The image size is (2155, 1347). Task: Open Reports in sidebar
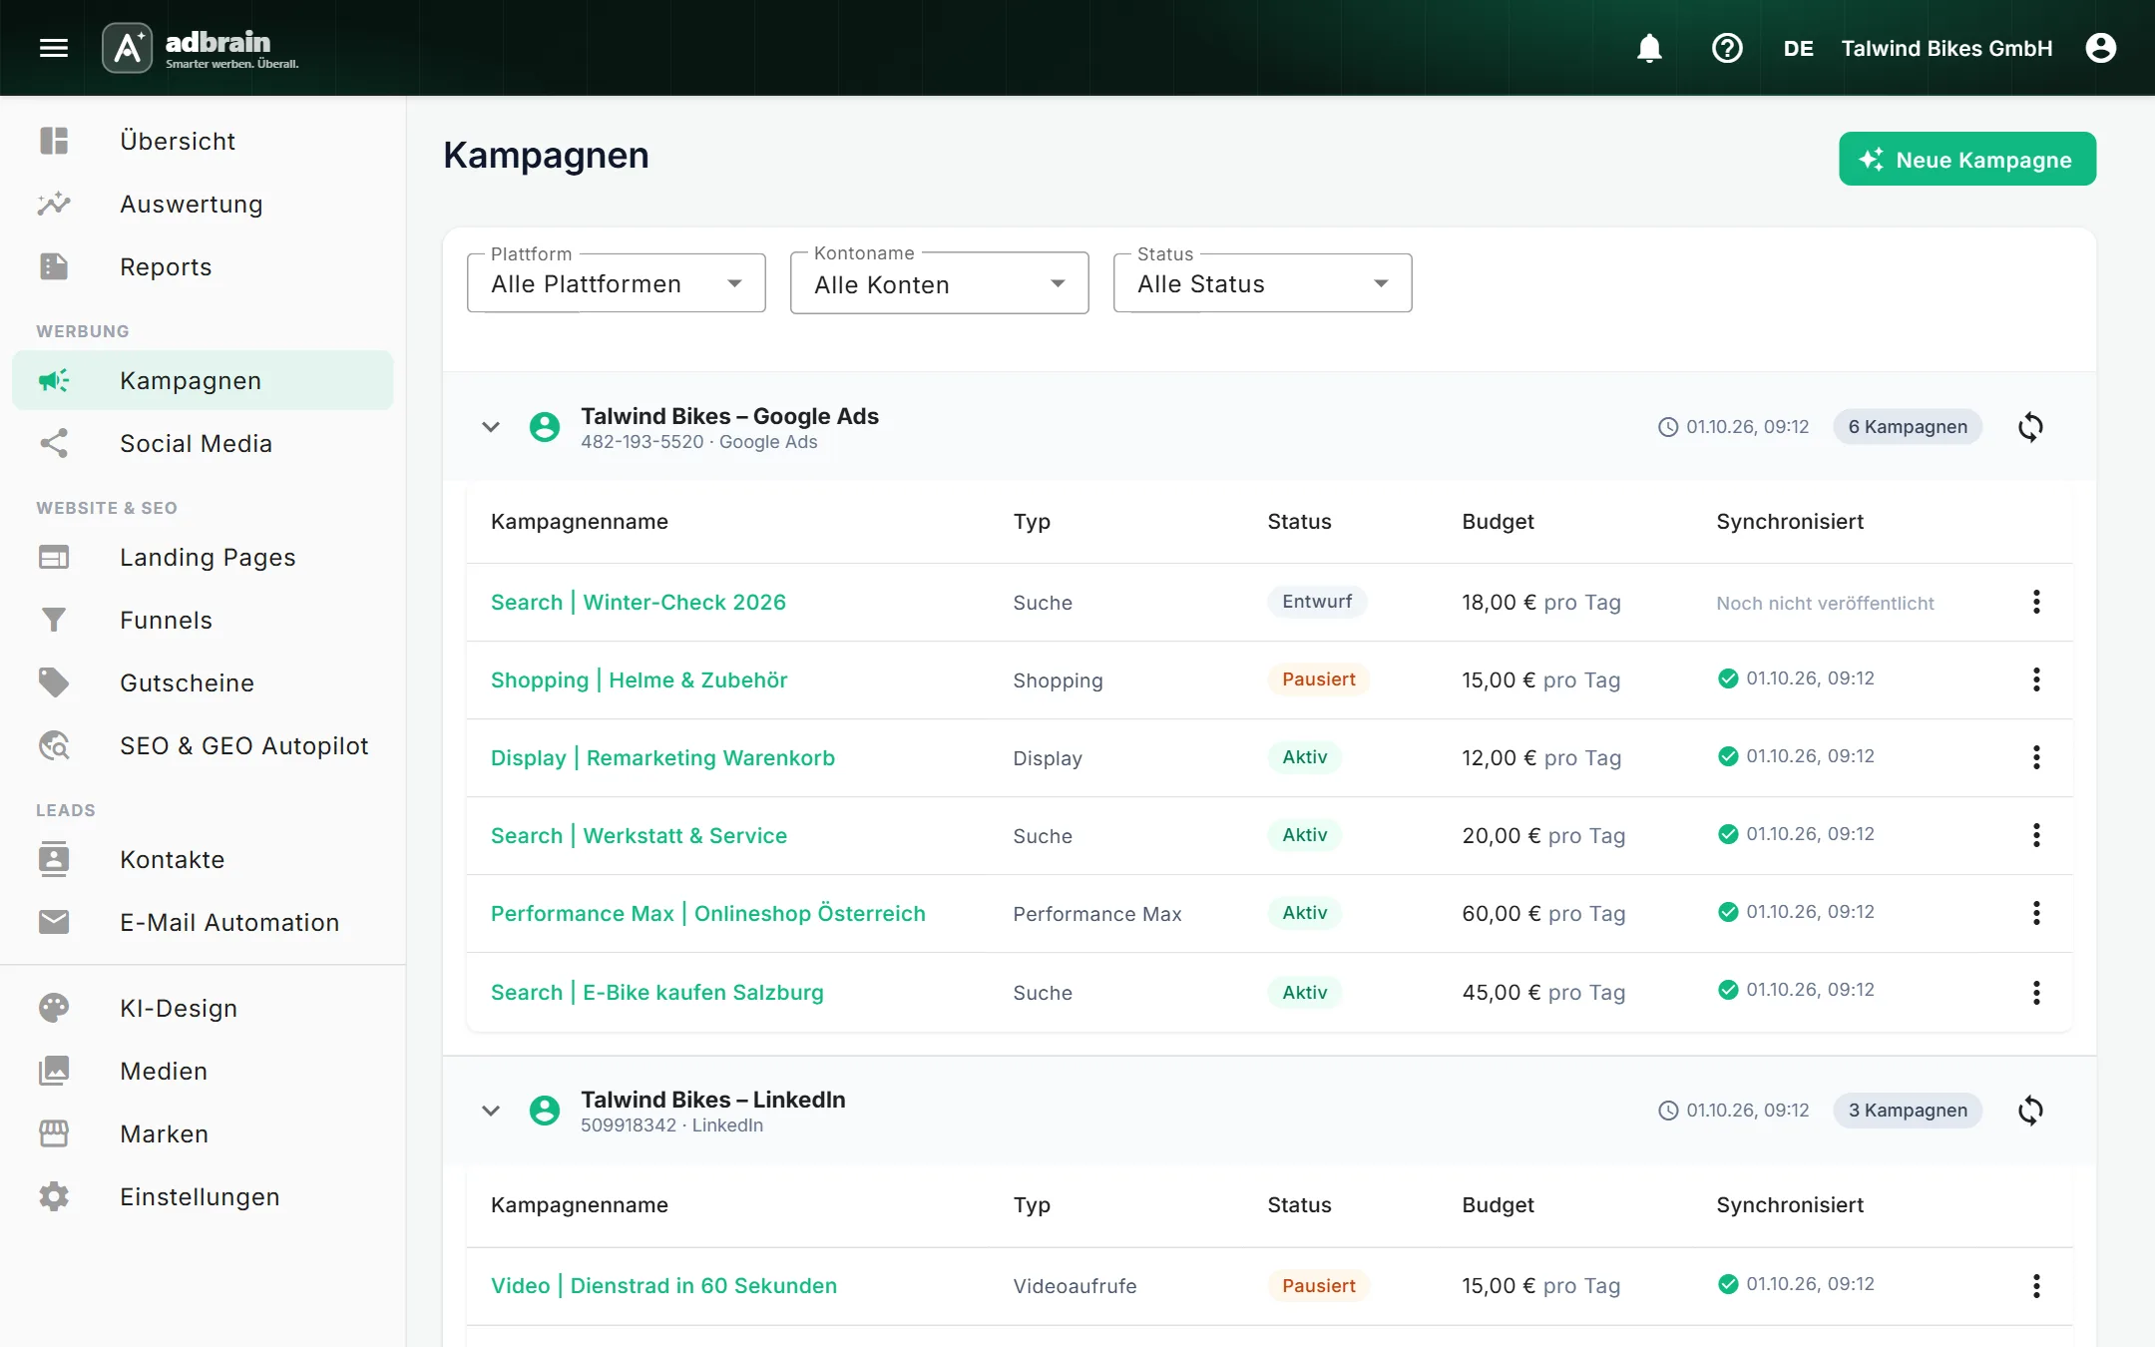(203, 266)
